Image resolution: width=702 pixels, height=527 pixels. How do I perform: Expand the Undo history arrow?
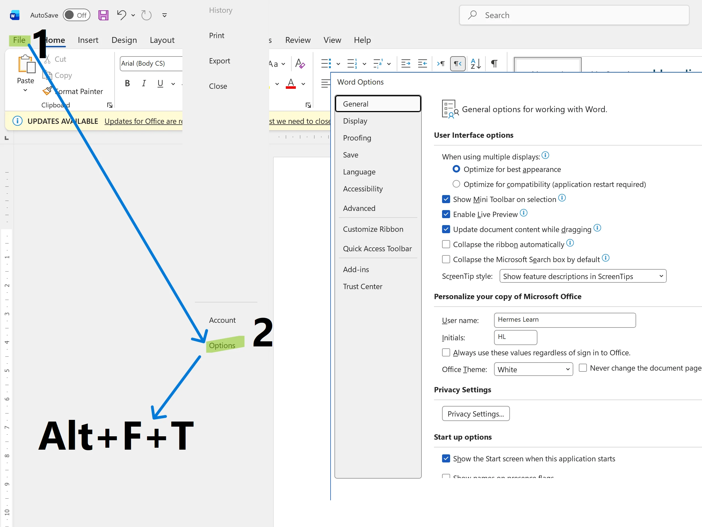133,15
